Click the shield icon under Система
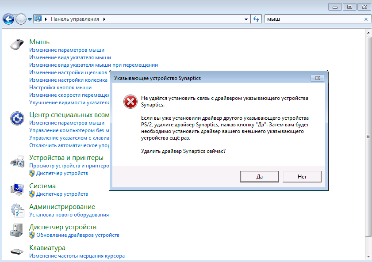The image size is (372, 262). pyautogui.click(x=32, y=194)
